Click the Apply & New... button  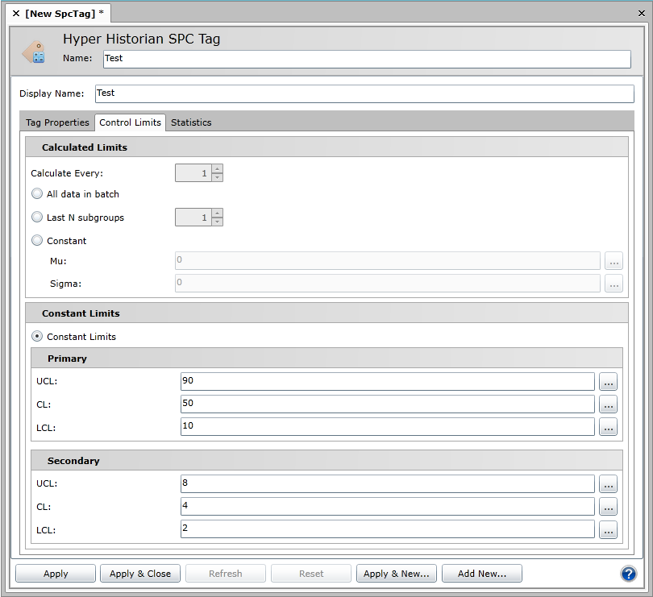point(396,574)
